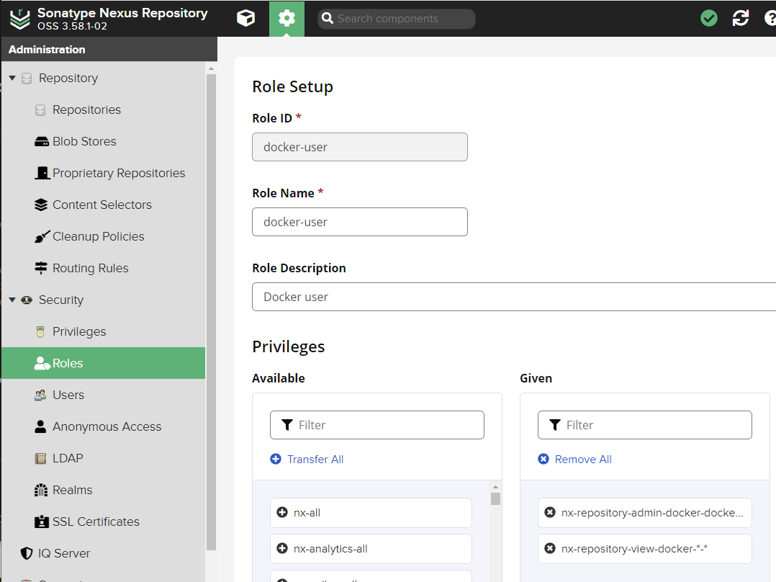Click the Role Name input field

360,222
